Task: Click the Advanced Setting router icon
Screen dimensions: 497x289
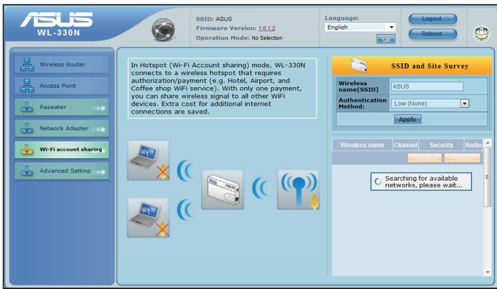Action: point(27,170)
